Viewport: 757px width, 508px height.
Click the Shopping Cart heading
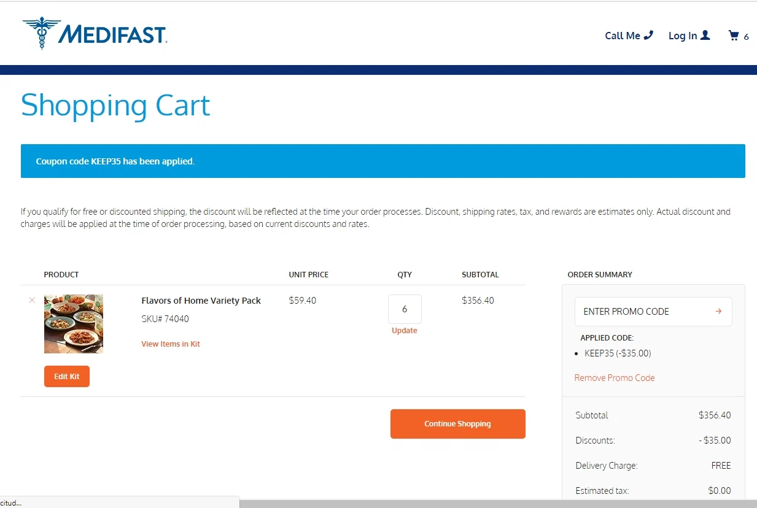click(115, 106)
